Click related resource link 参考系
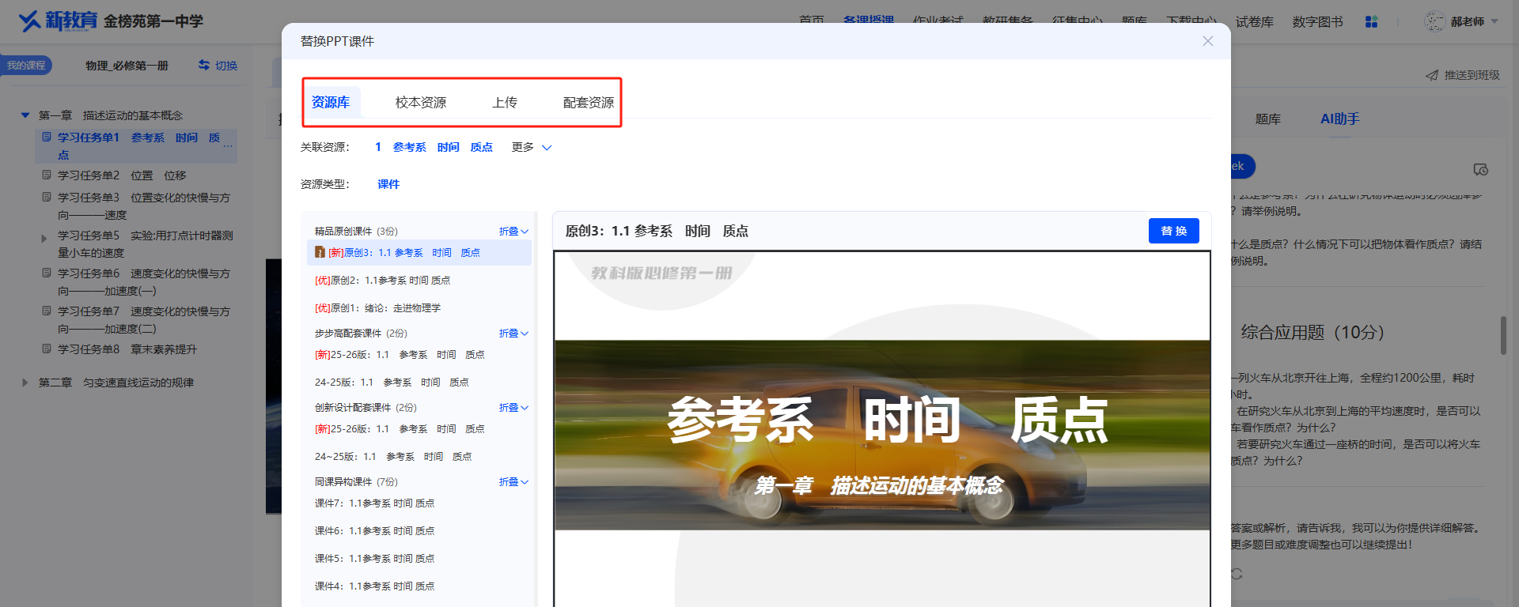 tap(409, 147)
